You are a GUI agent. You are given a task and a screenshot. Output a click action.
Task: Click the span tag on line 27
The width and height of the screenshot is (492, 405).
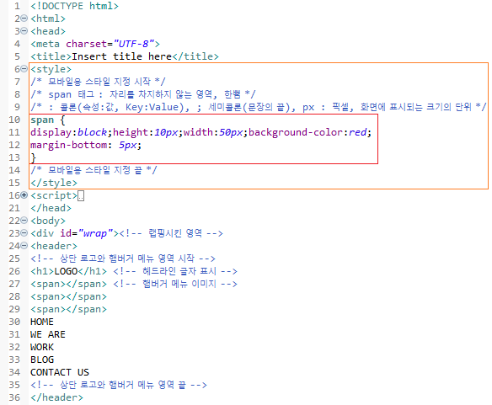coord(68,284)
